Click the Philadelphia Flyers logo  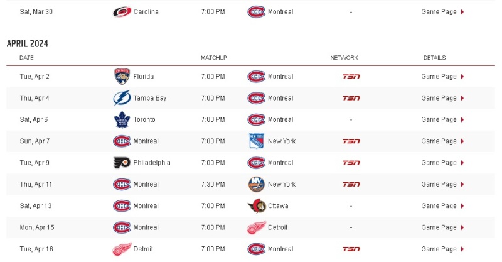click(122, 163)
